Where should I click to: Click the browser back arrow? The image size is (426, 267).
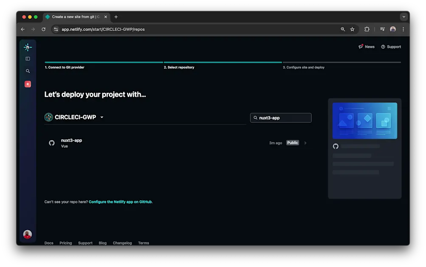pos(23,29)
